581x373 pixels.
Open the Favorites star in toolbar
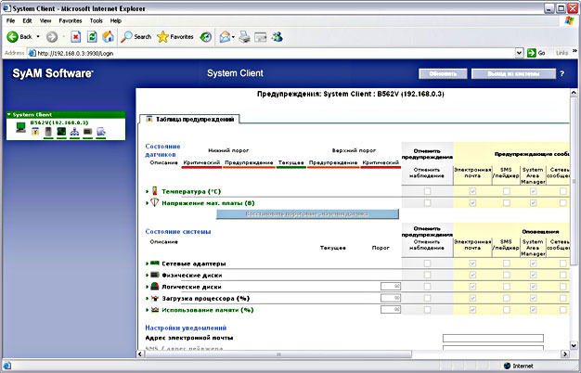click(163, 36)
